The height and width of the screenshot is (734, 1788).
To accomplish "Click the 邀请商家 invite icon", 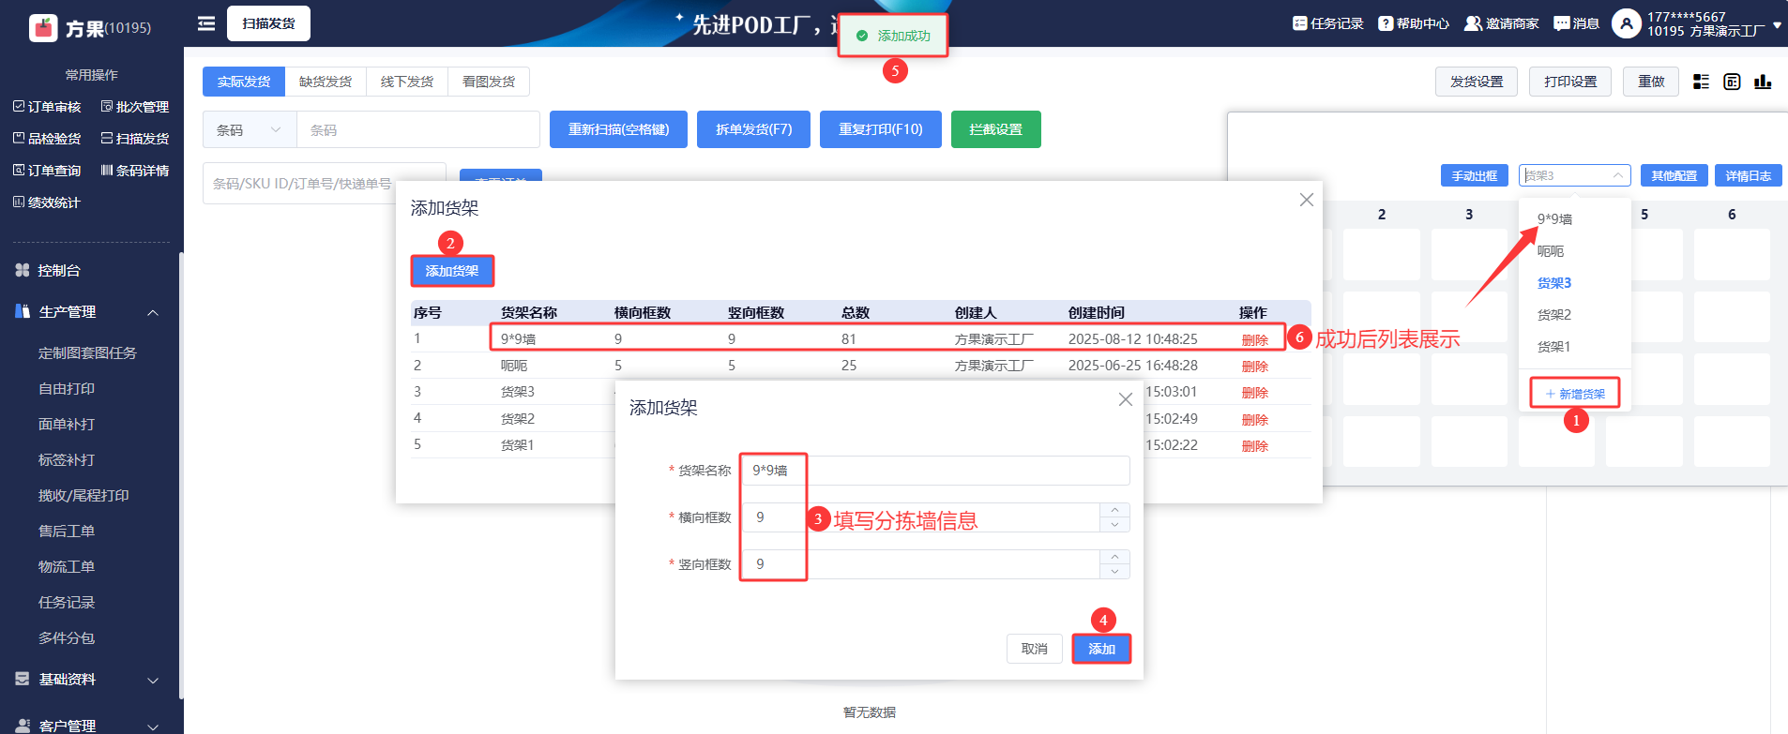I will coord(1473,23).
